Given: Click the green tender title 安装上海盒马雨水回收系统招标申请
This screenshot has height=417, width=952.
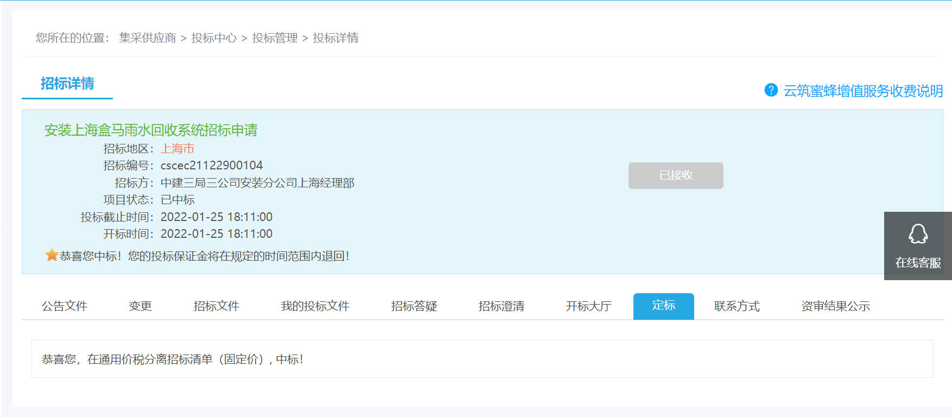Looking at the screenshot, I should 151,130.
